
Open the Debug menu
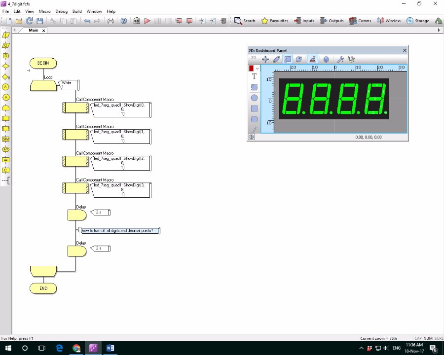[x=62, y=11]
